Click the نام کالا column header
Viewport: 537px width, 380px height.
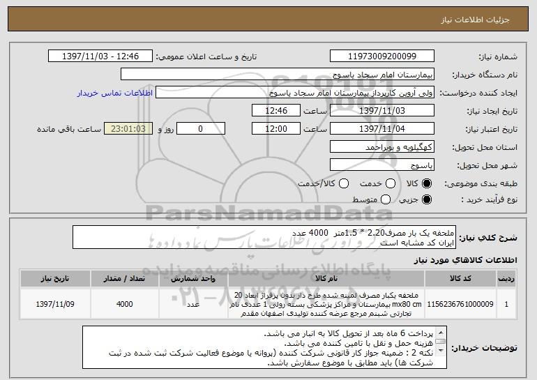[x=326, y=279]
